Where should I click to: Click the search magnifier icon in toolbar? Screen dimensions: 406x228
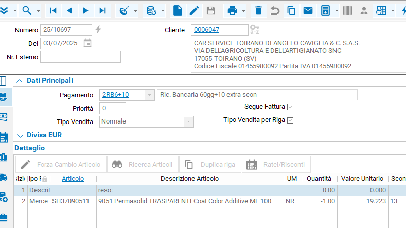[x=27, y=10]
